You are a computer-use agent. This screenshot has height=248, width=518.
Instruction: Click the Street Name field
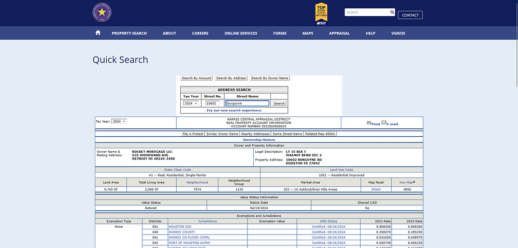point(248,104)
